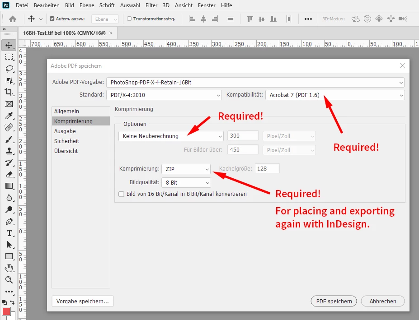Select the Pen tool
The image size is (419, 320).
click(9, 221)
